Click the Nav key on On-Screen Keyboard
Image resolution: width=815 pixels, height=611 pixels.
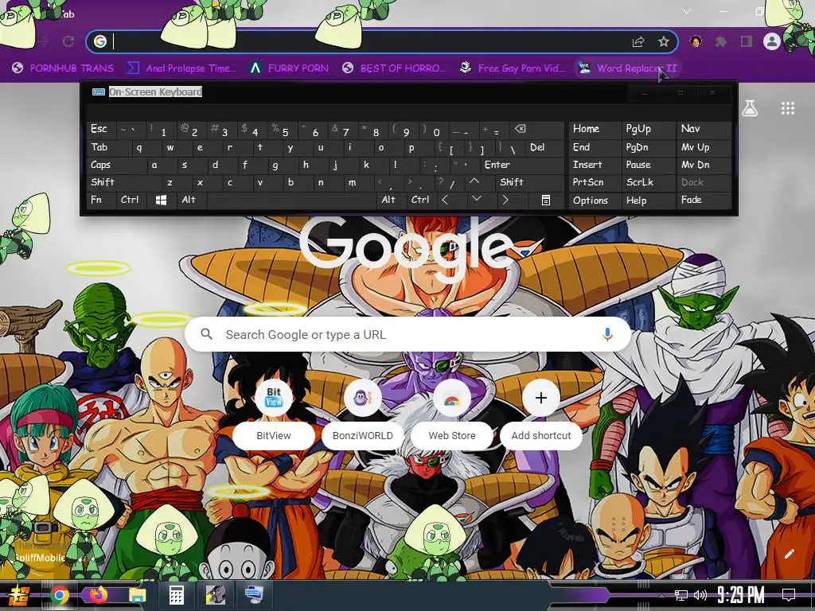[704, 130]
